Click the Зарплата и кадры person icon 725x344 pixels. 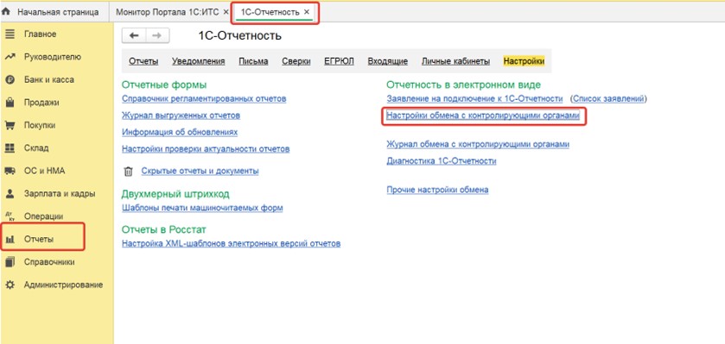point(10,194)
